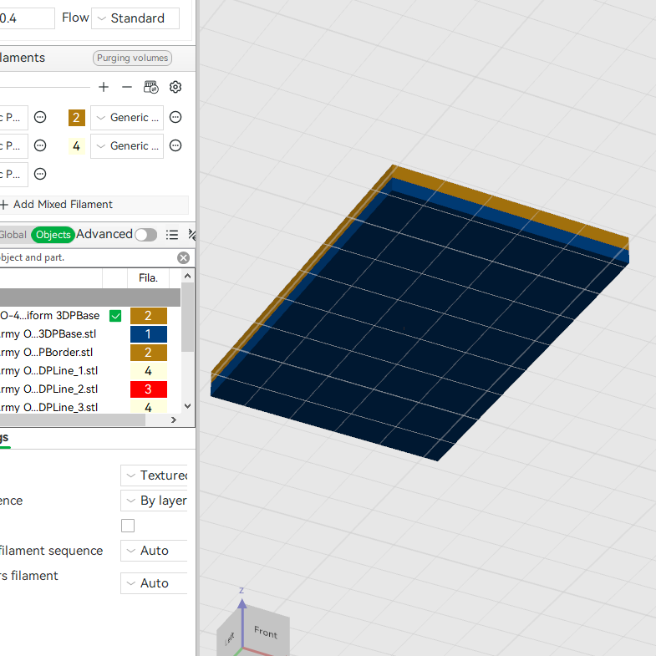Viewport: 656px width, 656px height.
Task: Open options for filament 4 Generic preset
Action: 175,145
